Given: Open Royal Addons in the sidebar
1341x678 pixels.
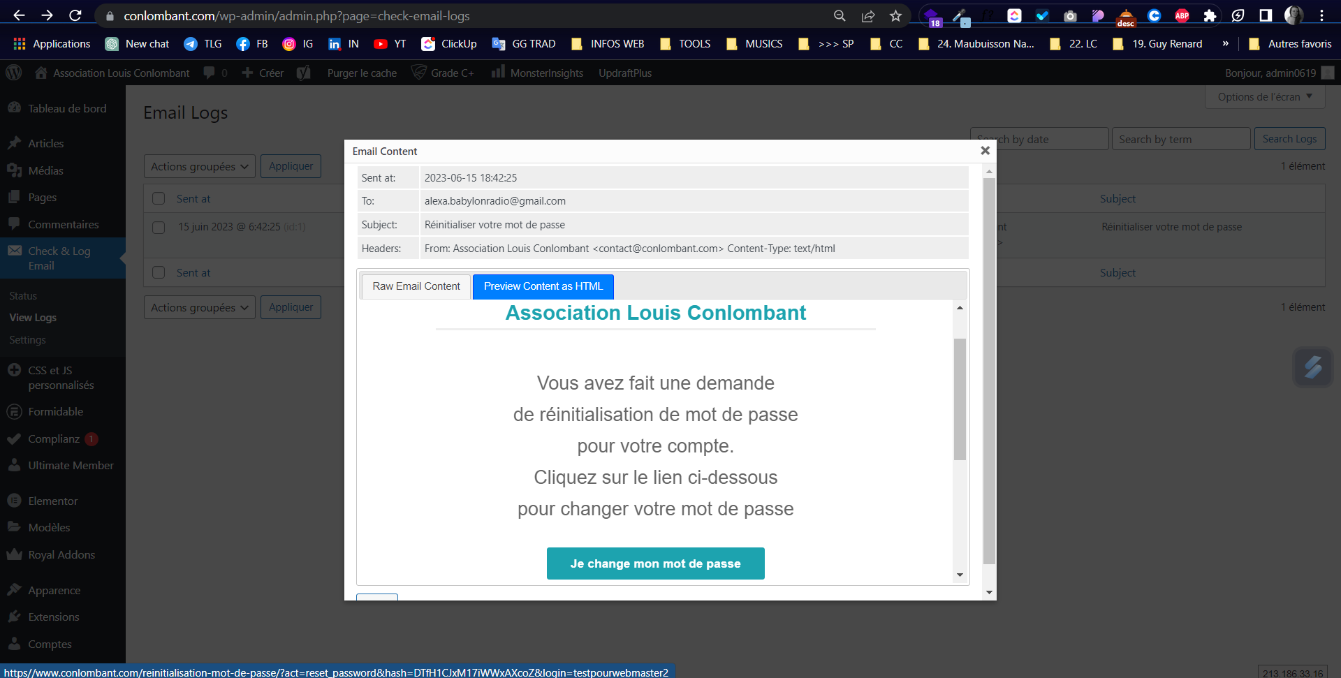Looking at the screenshot, I should [x=63, y=555].
